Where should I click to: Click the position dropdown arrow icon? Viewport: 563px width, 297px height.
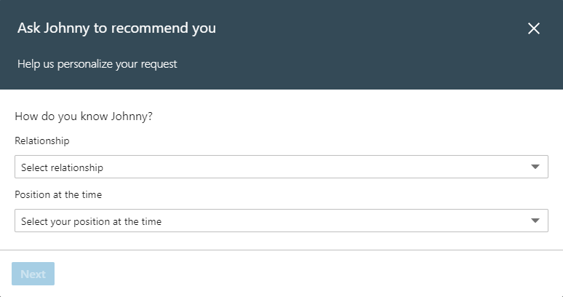pos(535,221)
